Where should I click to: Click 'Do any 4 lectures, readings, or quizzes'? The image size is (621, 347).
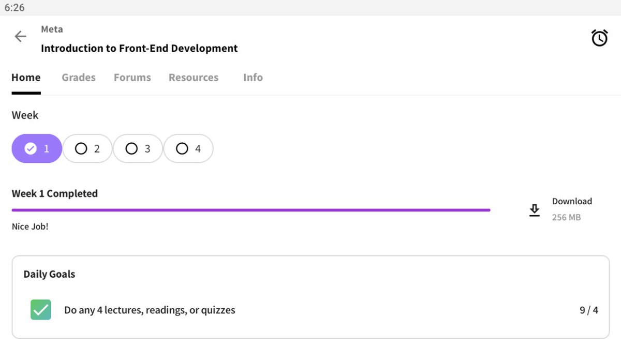150,310
